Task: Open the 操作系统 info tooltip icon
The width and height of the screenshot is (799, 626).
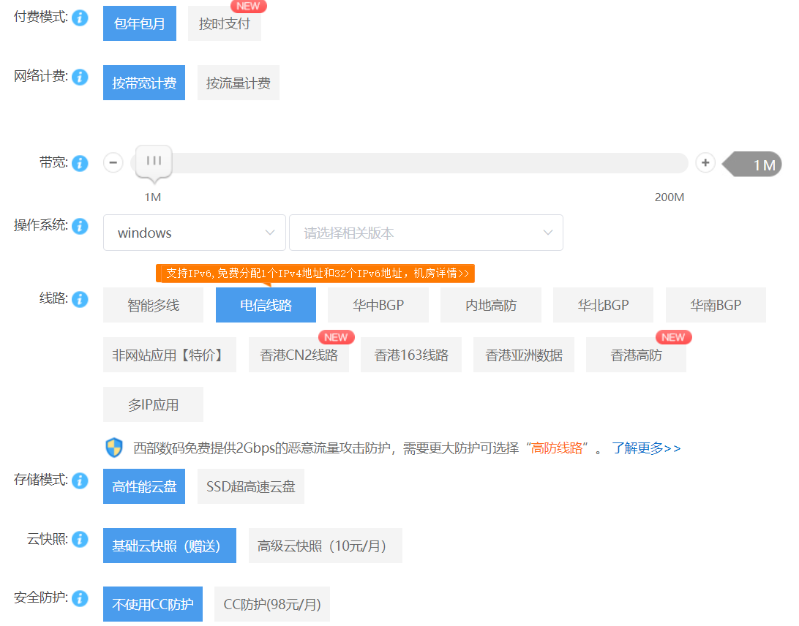Action: click(80, 226)
